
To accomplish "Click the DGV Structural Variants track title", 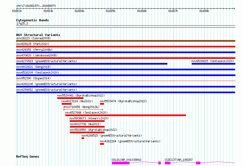I will tap(38, 35).
